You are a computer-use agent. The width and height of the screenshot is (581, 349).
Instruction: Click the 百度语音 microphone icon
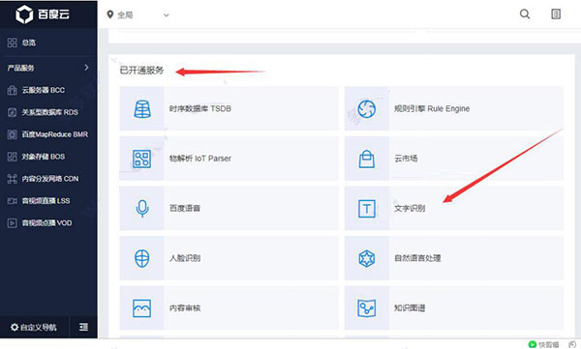[142, 209]
